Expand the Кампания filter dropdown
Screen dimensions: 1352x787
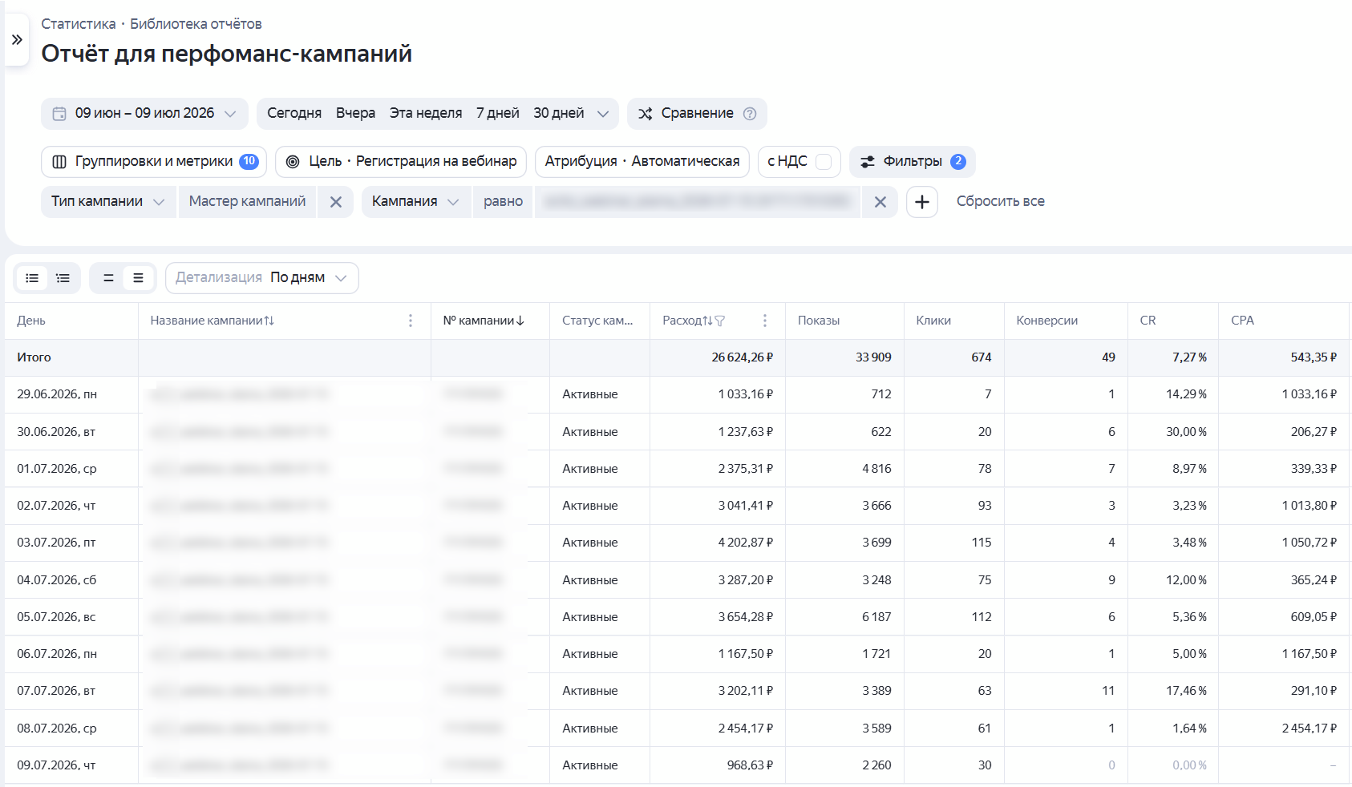point(415,201)
